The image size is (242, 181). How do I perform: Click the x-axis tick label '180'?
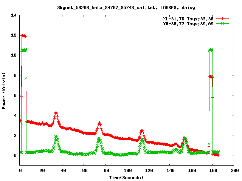[213, 170]
